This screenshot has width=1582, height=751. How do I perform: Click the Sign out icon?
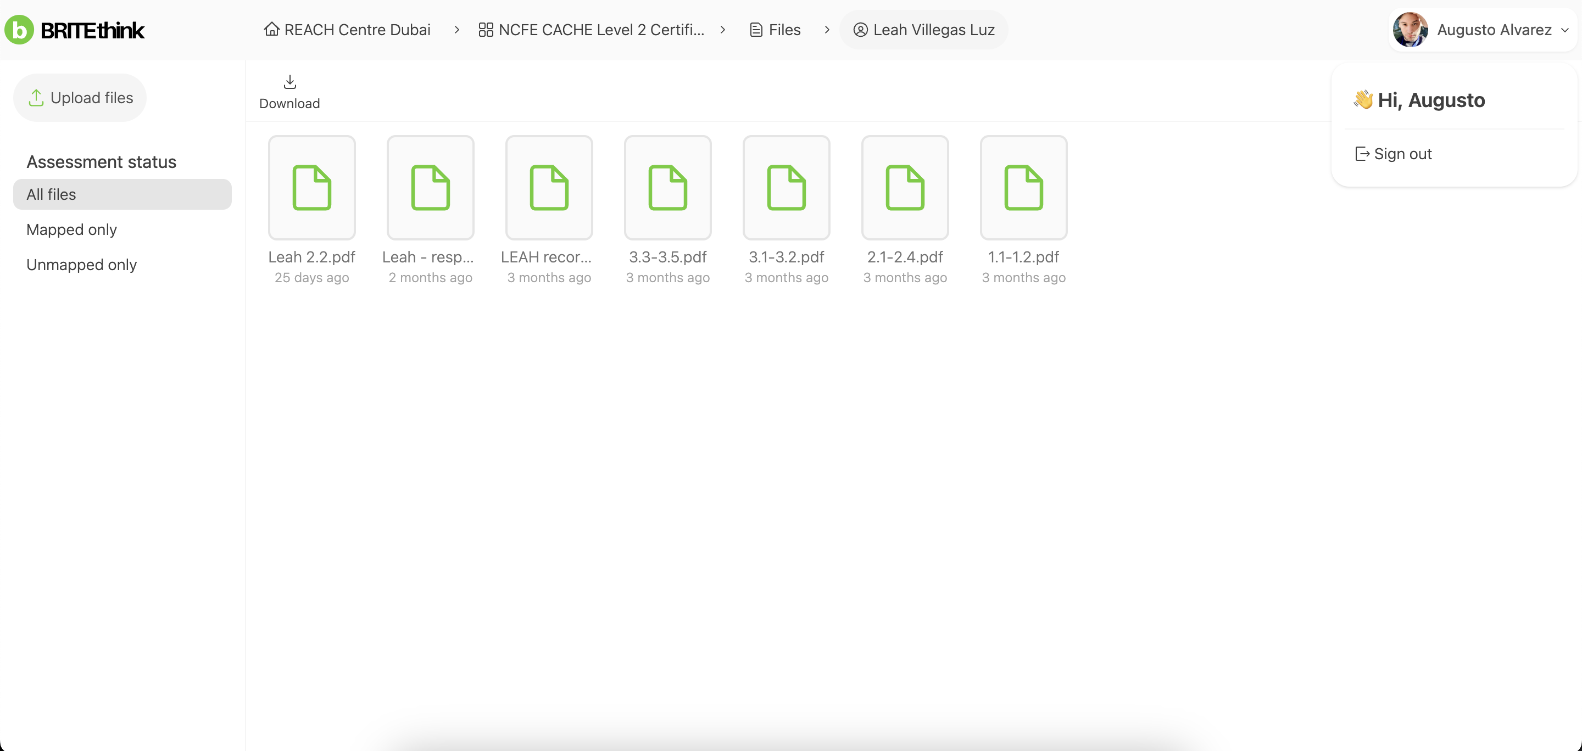click(1362, 153)
